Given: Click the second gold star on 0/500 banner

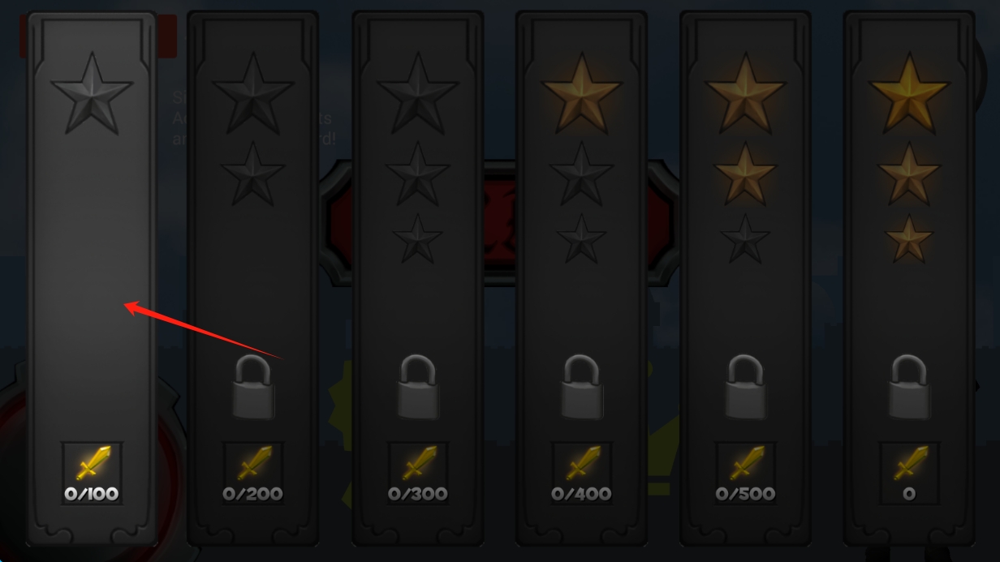Looking at the screenshot, I should click(x=746, y=173).
